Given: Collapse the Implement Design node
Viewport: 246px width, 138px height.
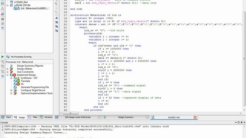Looking at the screenshot, I should point(7,75).
